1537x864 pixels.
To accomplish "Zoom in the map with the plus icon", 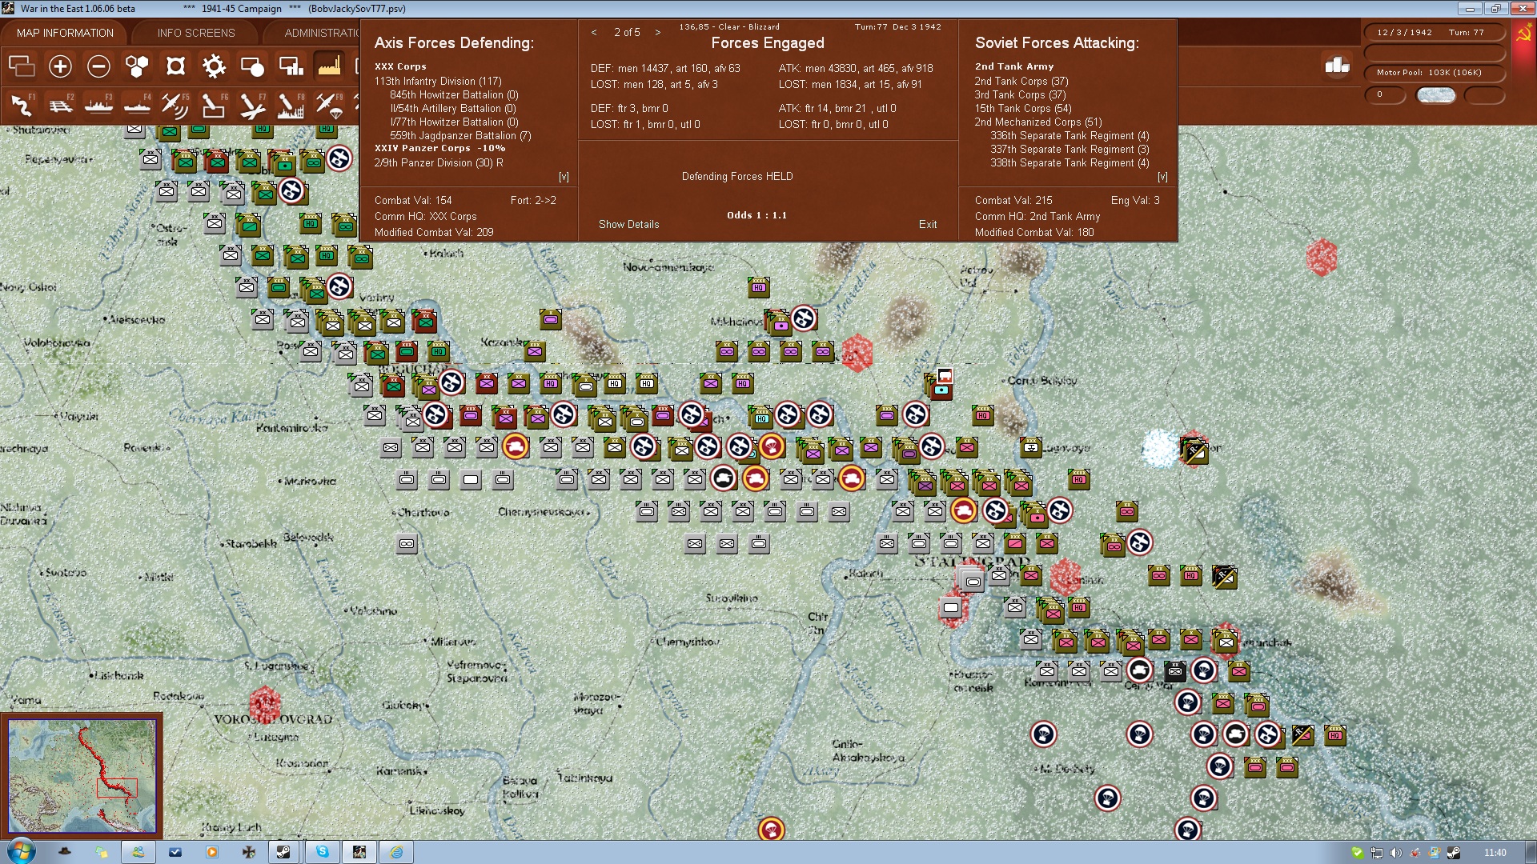I will click(60, 66).
